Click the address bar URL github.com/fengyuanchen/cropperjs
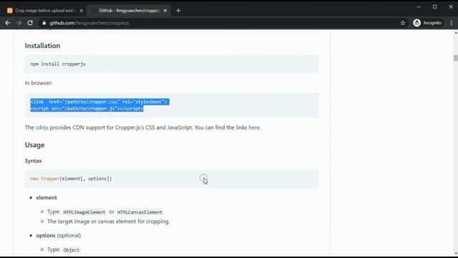The width and height of the screenshot is (458, 258). coord(89,23)
